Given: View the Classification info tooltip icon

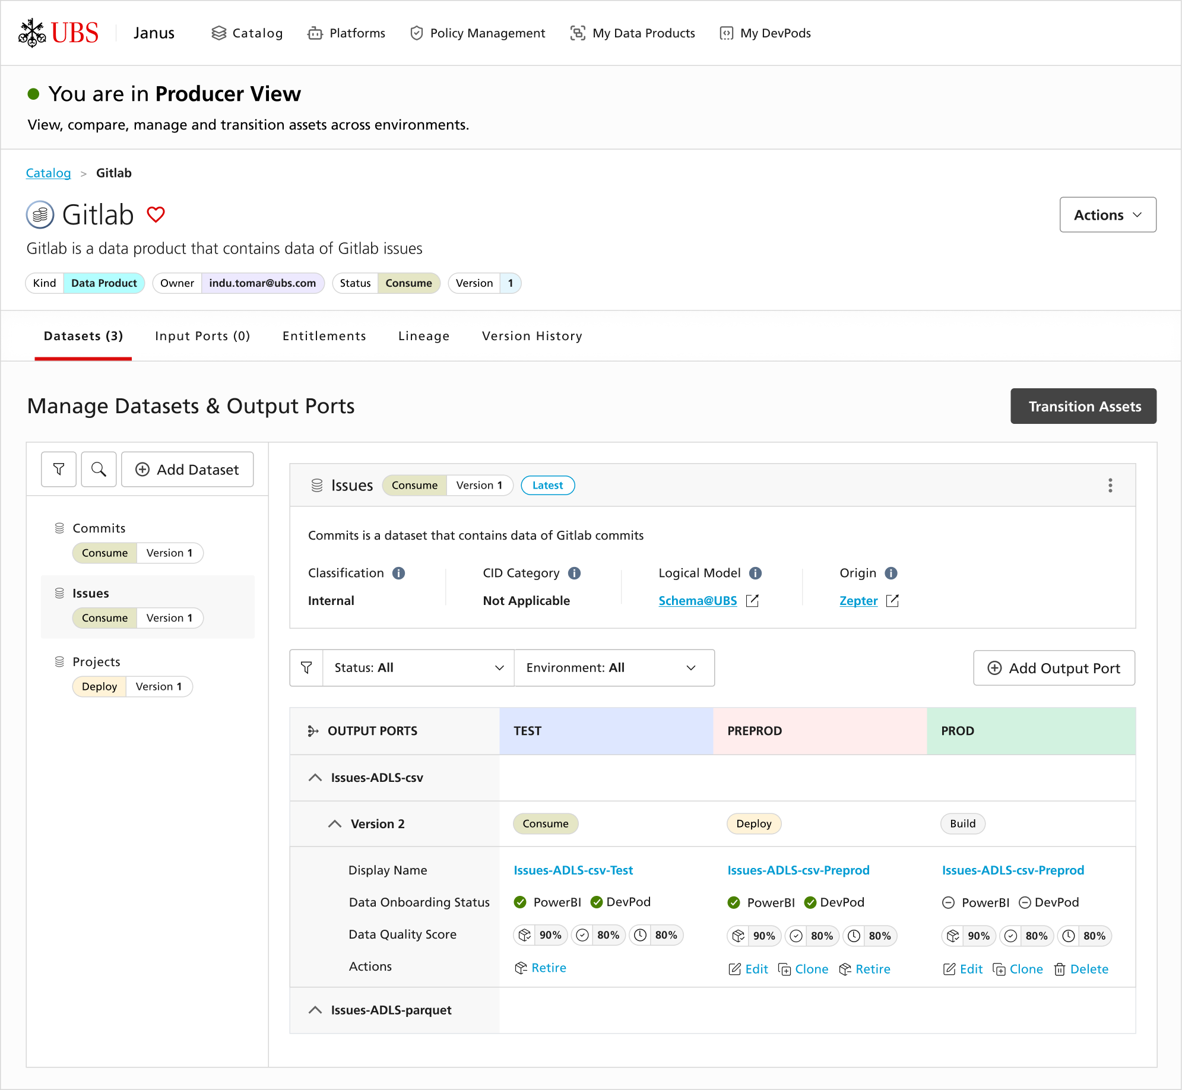Looking at the screenshot, I should coord(398,573).
